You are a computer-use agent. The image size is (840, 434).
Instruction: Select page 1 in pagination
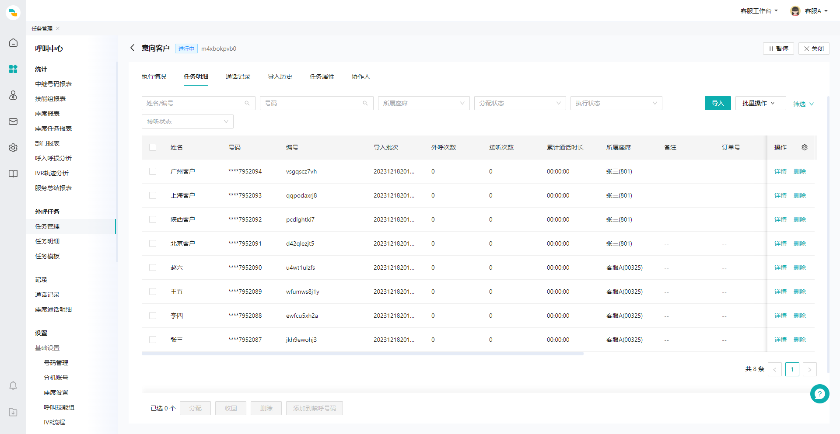click(x=792, y=369)
